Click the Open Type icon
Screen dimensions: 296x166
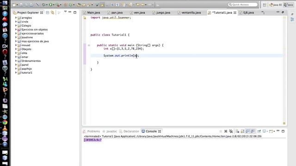coord(79,5)
